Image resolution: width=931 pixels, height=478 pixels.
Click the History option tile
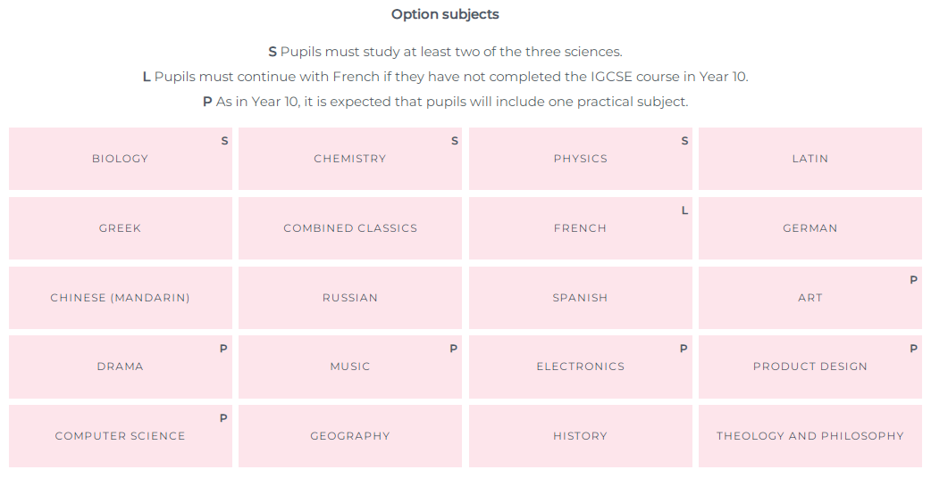pyautogui.click(x=581, y=436)
